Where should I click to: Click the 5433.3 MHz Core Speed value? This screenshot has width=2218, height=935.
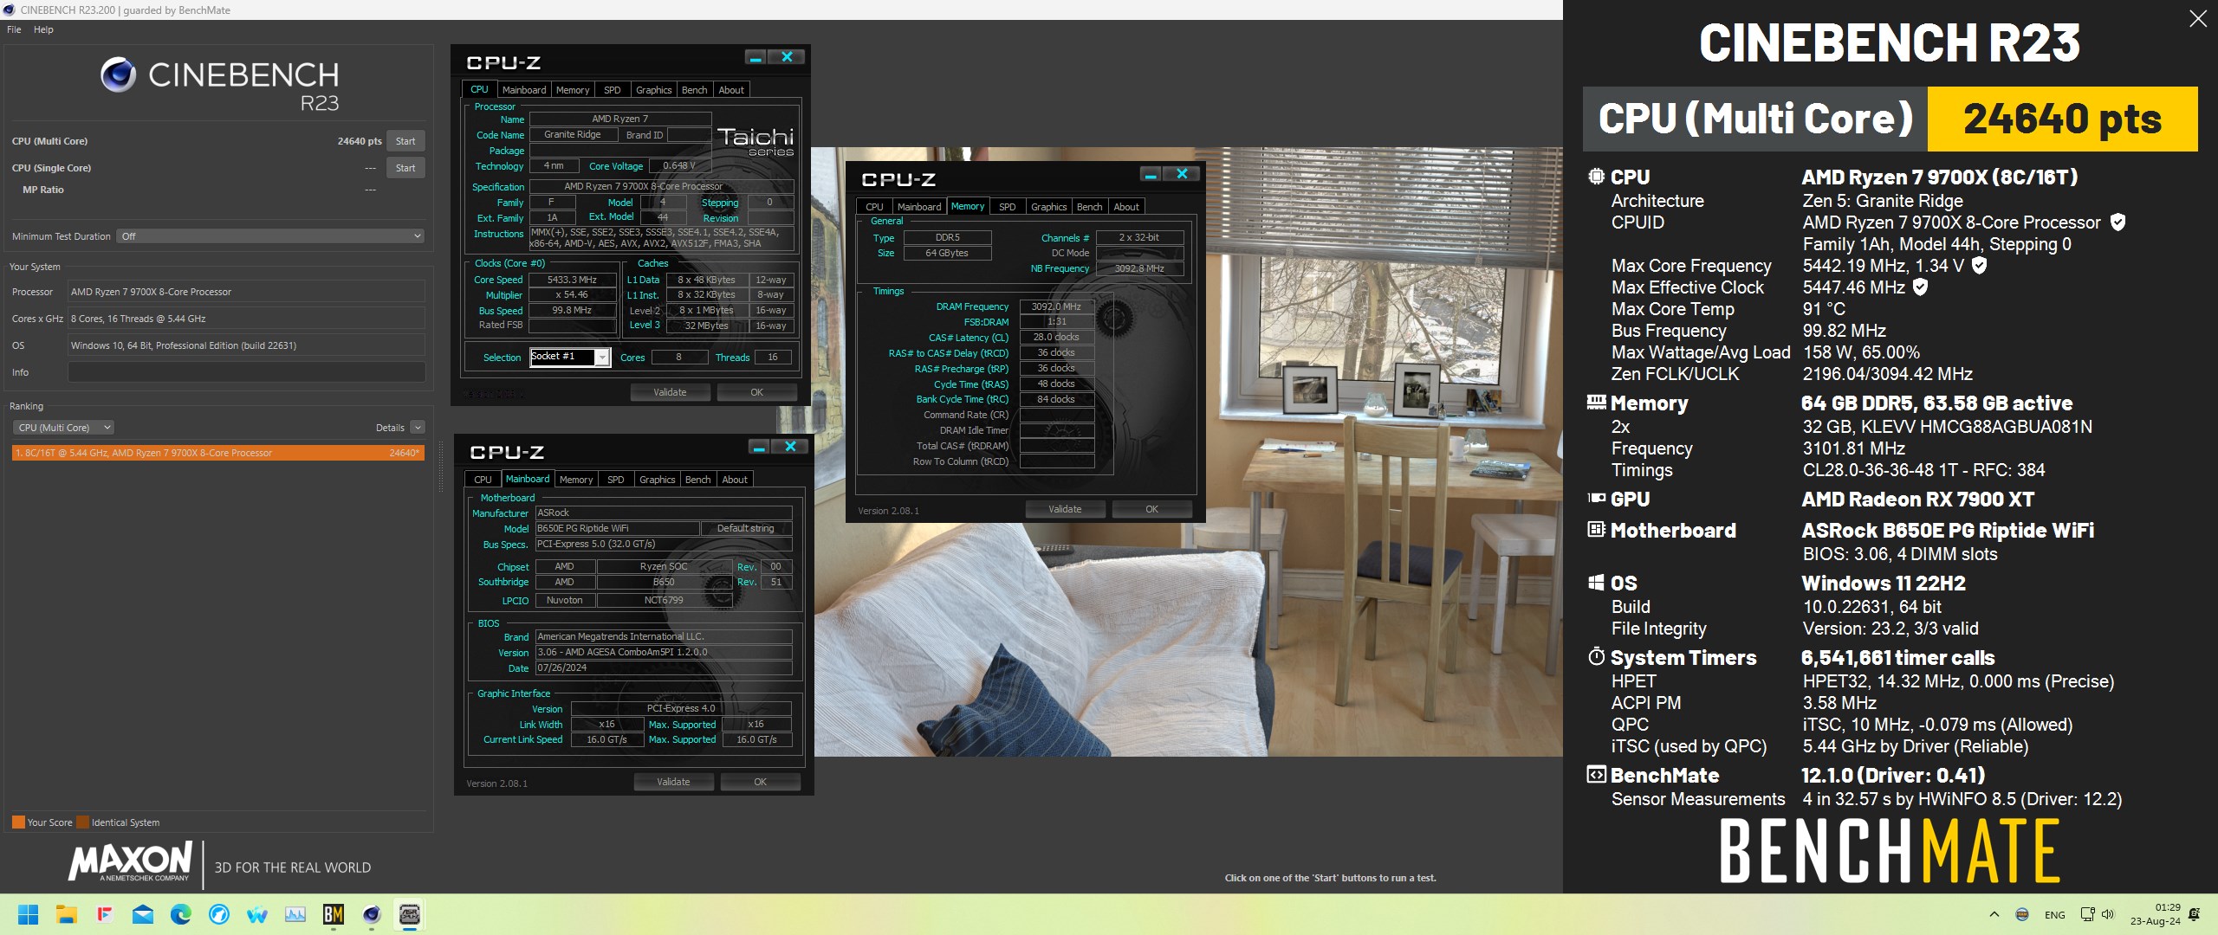(572, 280)
